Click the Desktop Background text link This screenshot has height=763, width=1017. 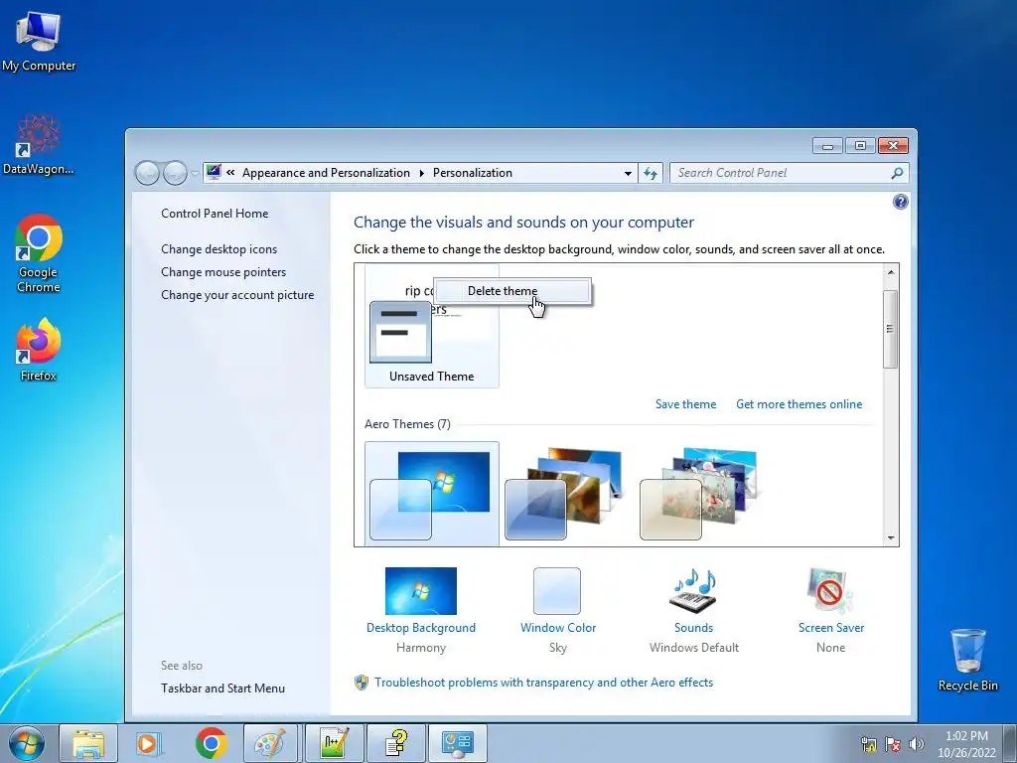coord(421,628)
